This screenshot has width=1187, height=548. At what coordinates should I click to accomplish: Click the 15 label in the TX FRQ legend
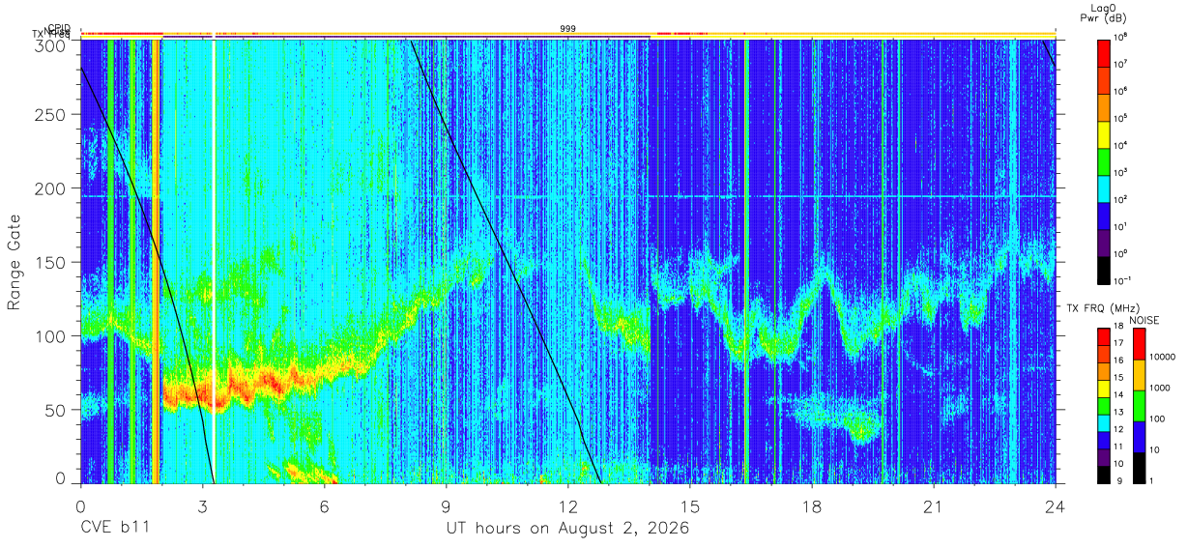1118,377
